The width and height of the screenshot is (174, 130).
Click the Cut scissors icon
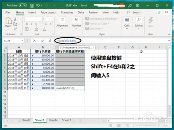pos(15,19)
